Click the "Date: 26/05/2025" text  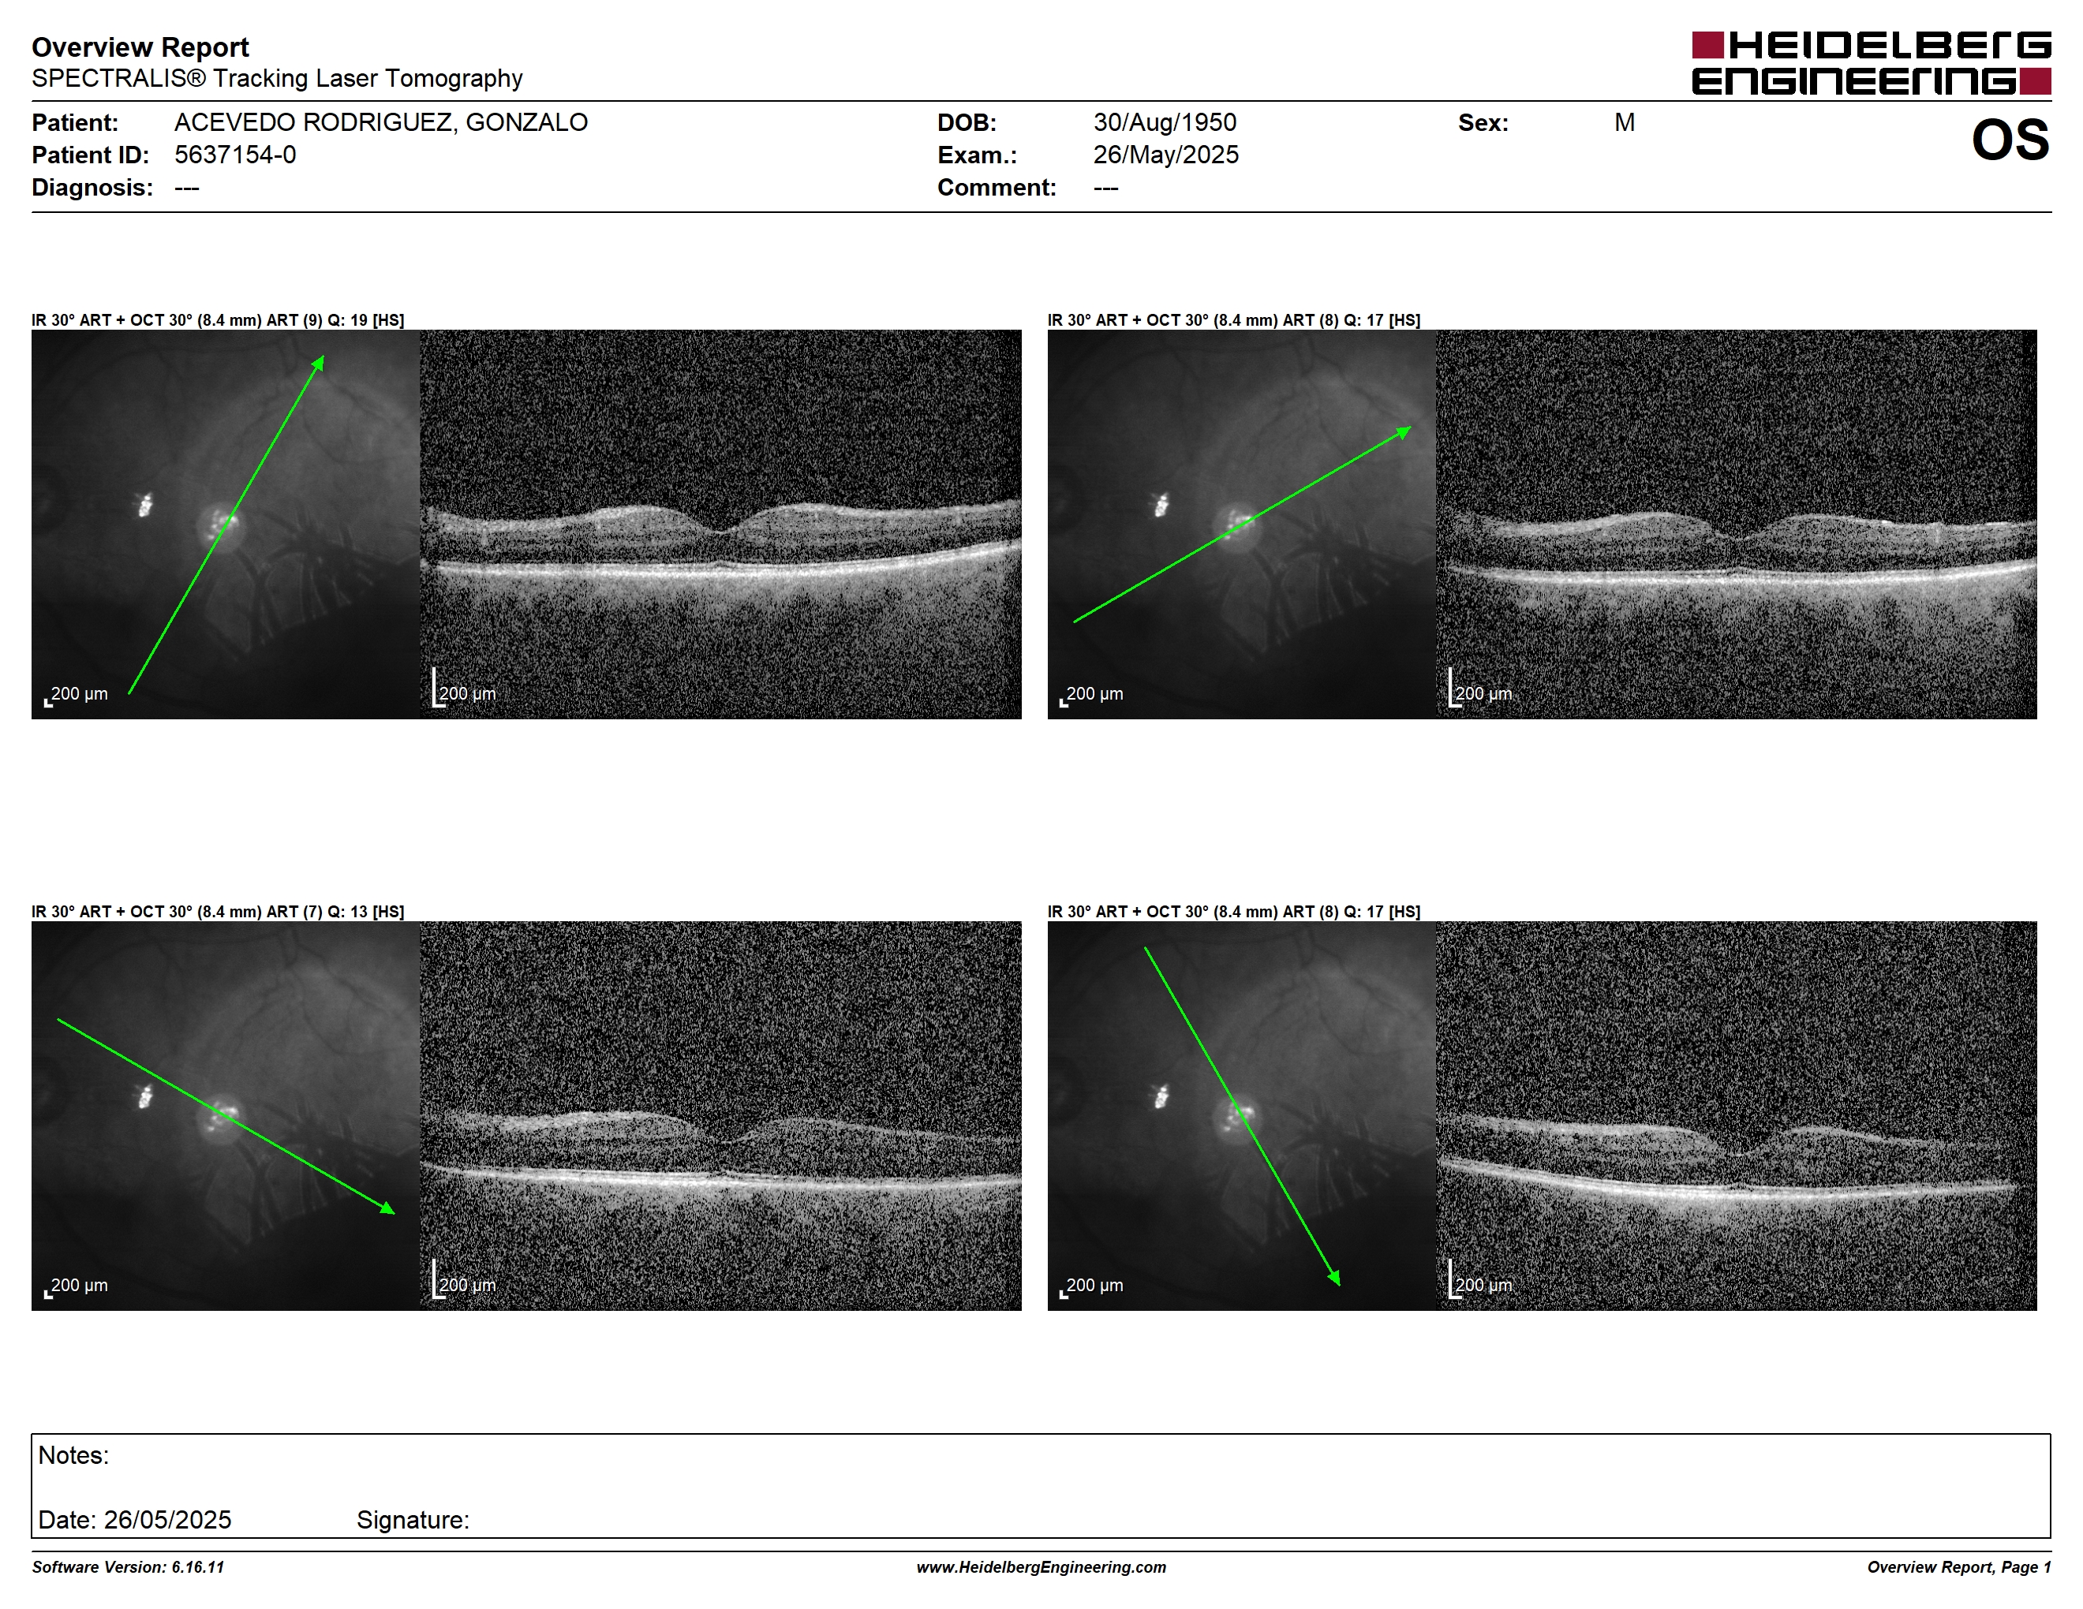134,1519
